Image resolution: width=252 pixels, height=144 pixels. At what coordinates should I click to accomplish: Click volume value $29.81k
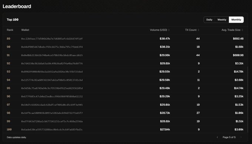click(x=165, y=63)
